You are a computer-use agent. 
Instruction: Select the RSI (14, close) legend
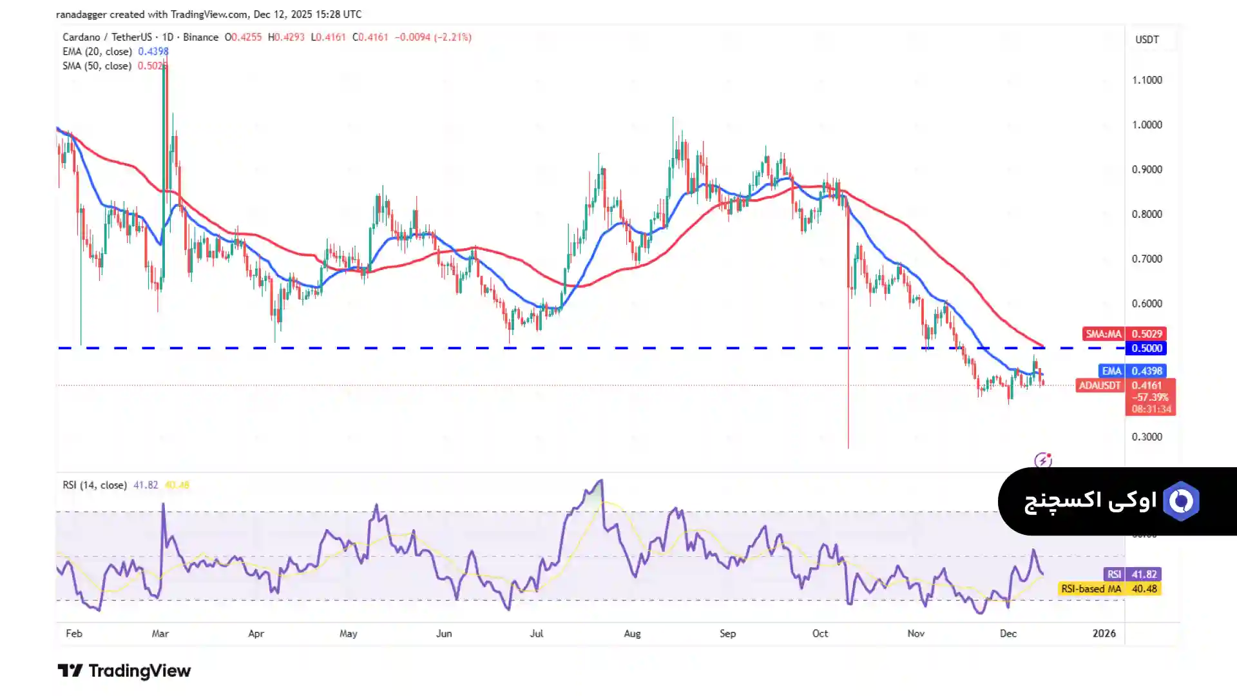point(95,485)
